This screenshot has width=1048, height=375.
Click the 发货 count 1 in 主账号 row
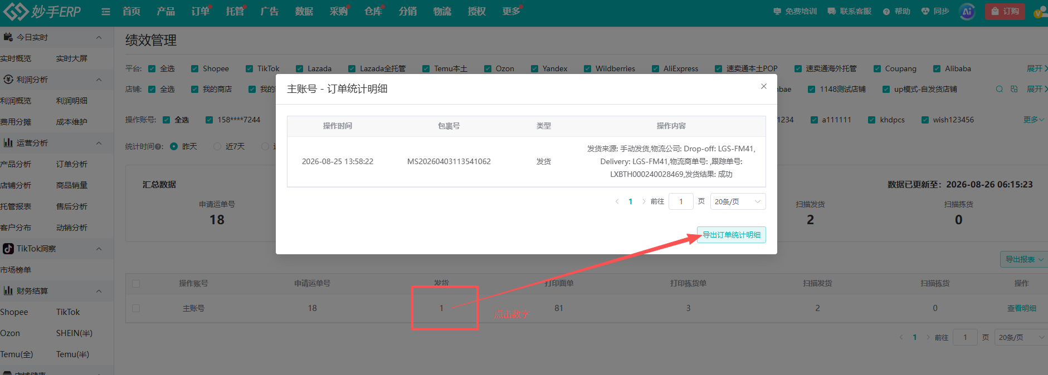click(441, 308)
